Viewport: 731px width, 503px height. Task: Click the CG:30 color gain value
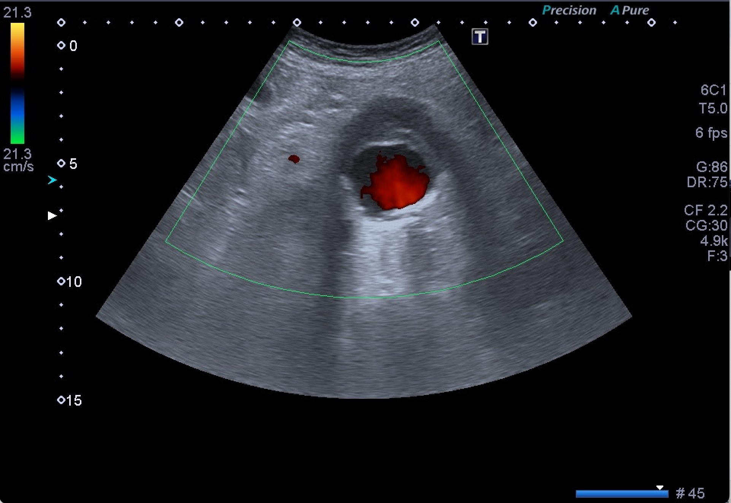706,226
